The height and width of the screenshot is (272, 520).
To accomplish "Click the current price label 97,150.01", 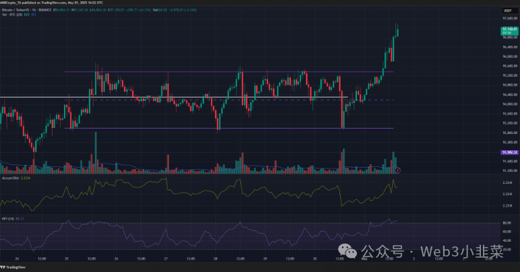I will tap(509, 31).
